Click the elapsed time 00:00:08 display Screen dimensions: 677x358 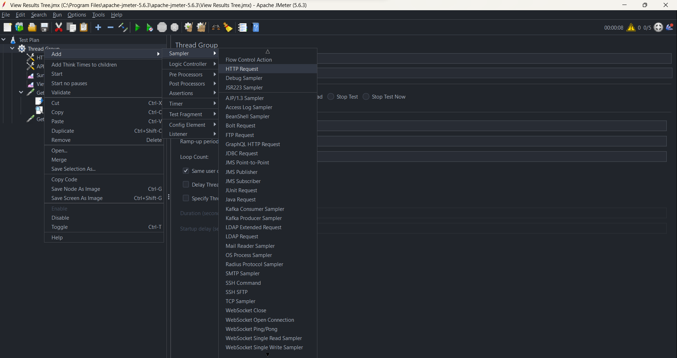pyautogui.click(x=614, y=27)
